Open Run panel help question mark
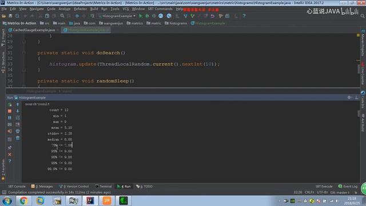 (x=10, y=161)
